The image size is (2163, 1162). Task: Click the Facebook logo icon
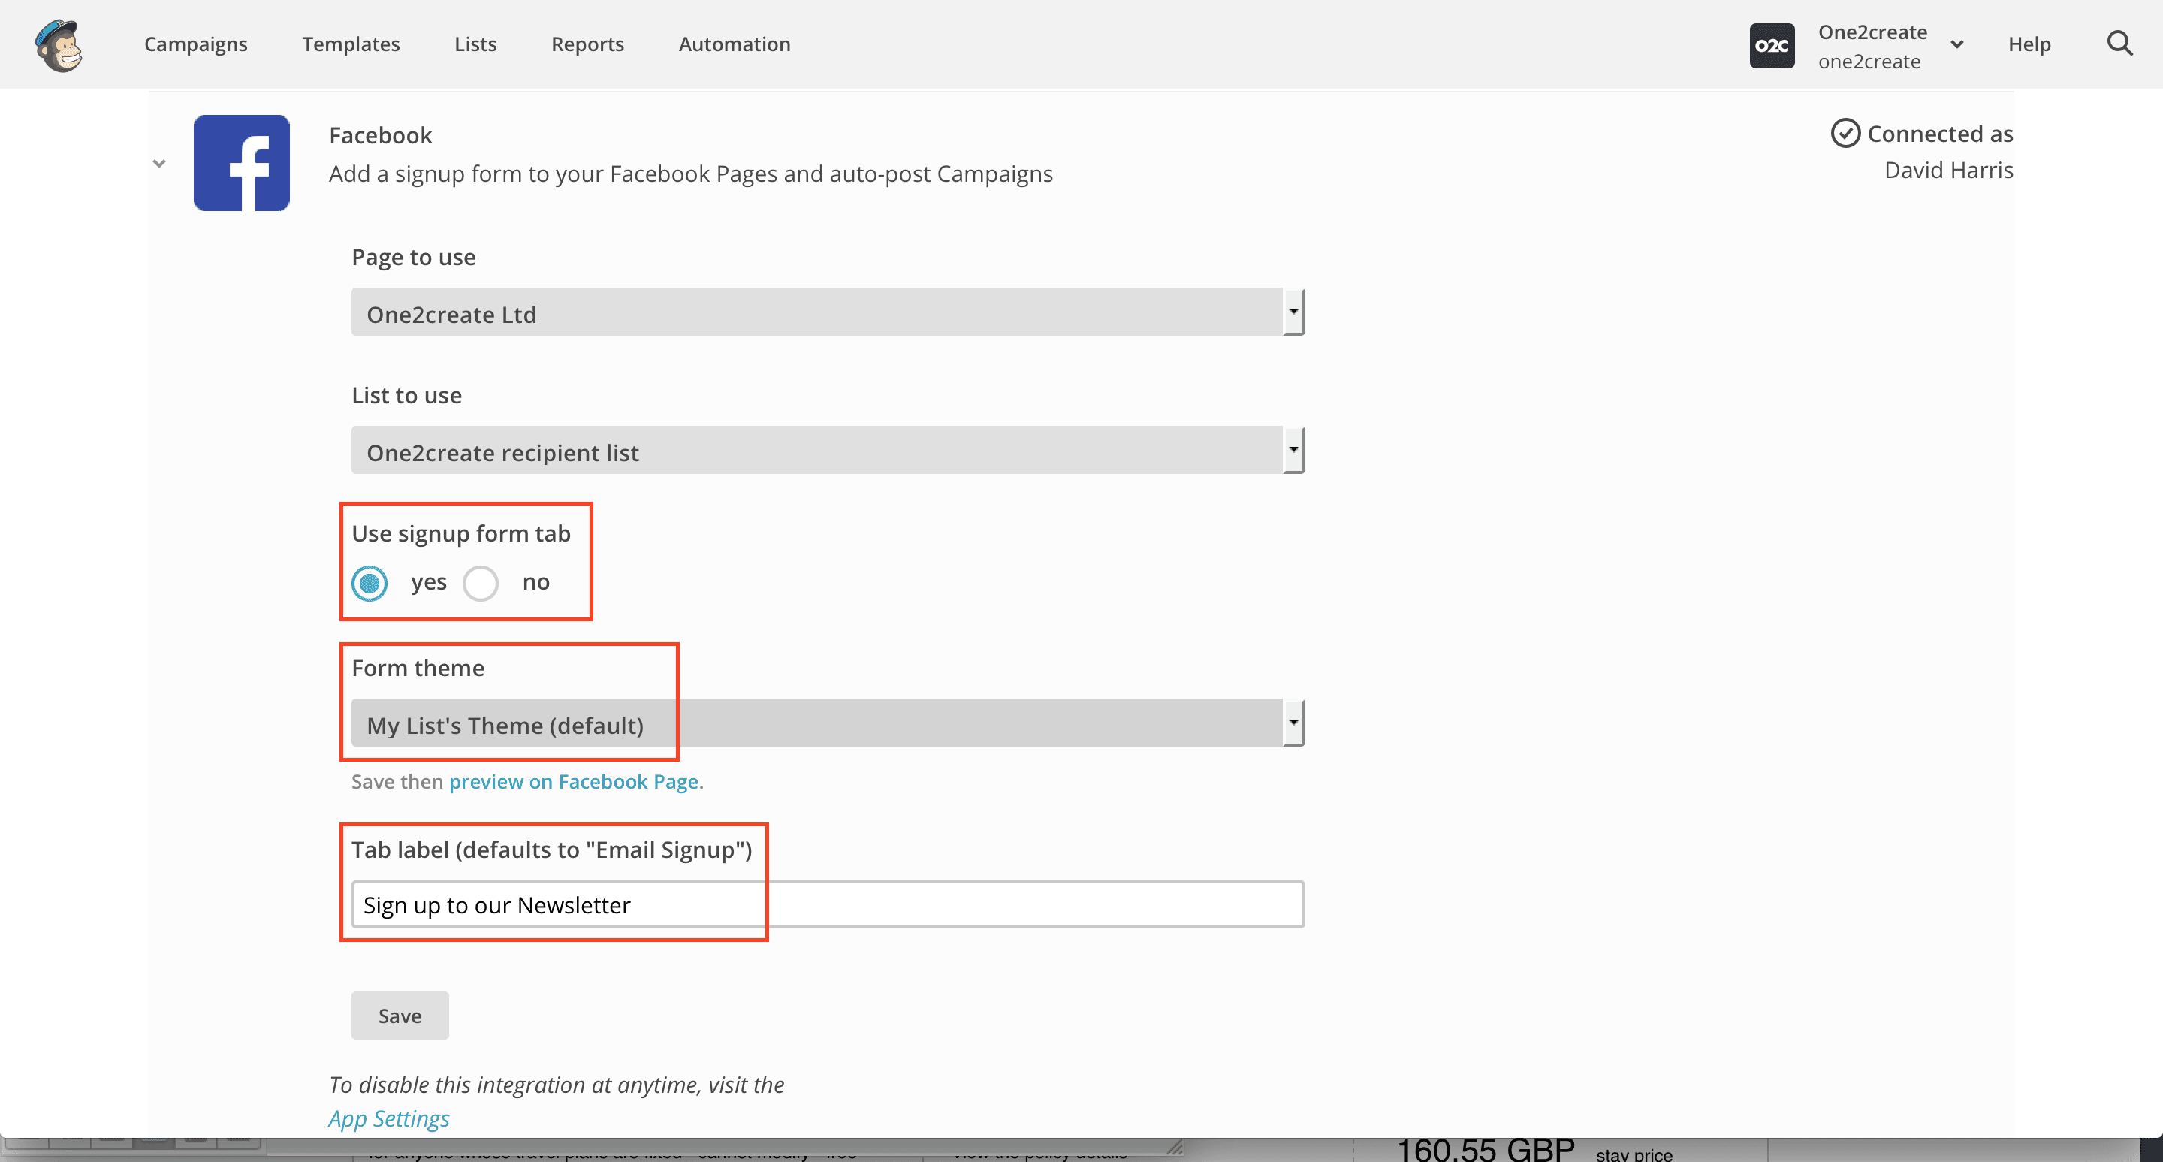pyautogui.click(x=242, y=163)
